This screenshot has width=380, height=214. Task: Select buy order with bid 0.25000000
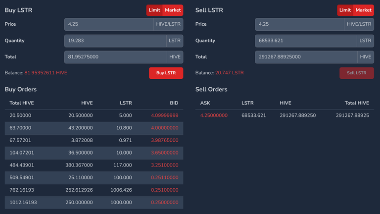pyautogui.click(x=94, y=203)
